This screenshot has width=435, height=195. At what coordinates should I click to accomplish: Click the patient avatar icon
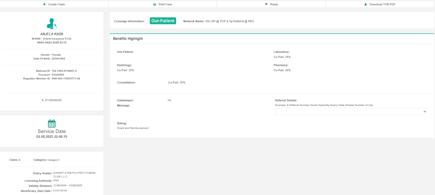click(x=52, y=24)
